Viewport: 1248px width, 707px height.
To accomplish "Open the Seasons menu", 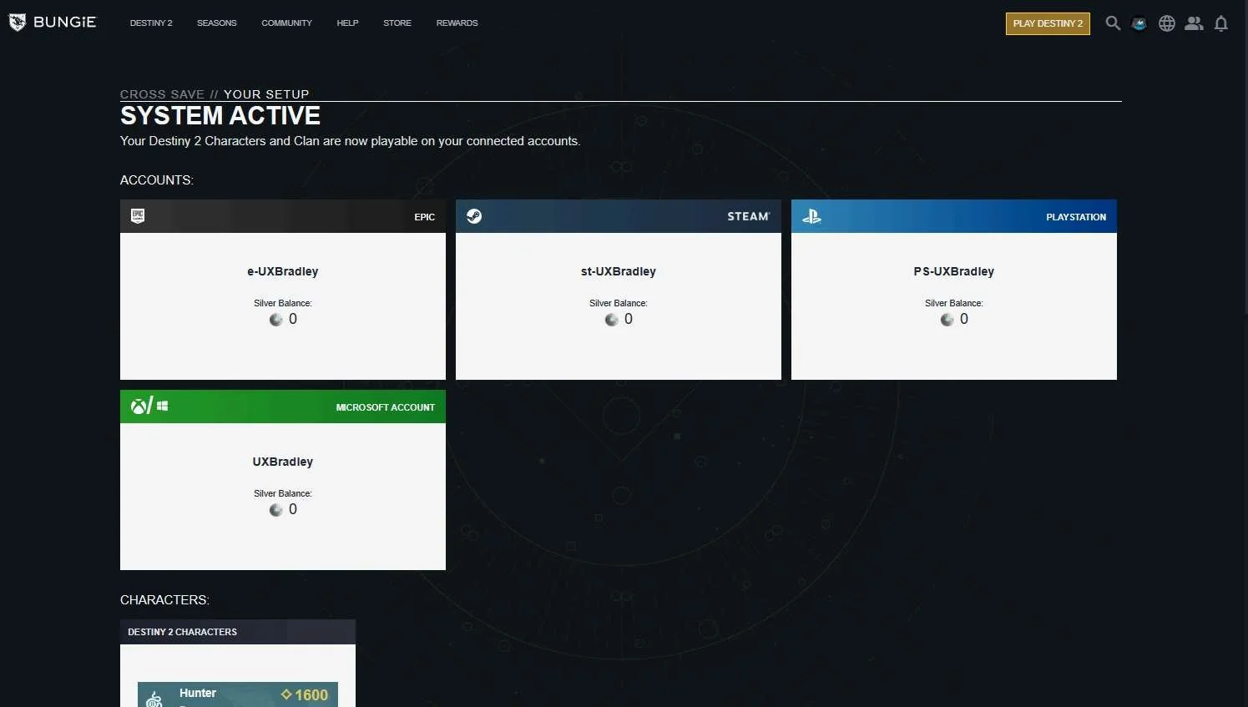I will 217,23.
